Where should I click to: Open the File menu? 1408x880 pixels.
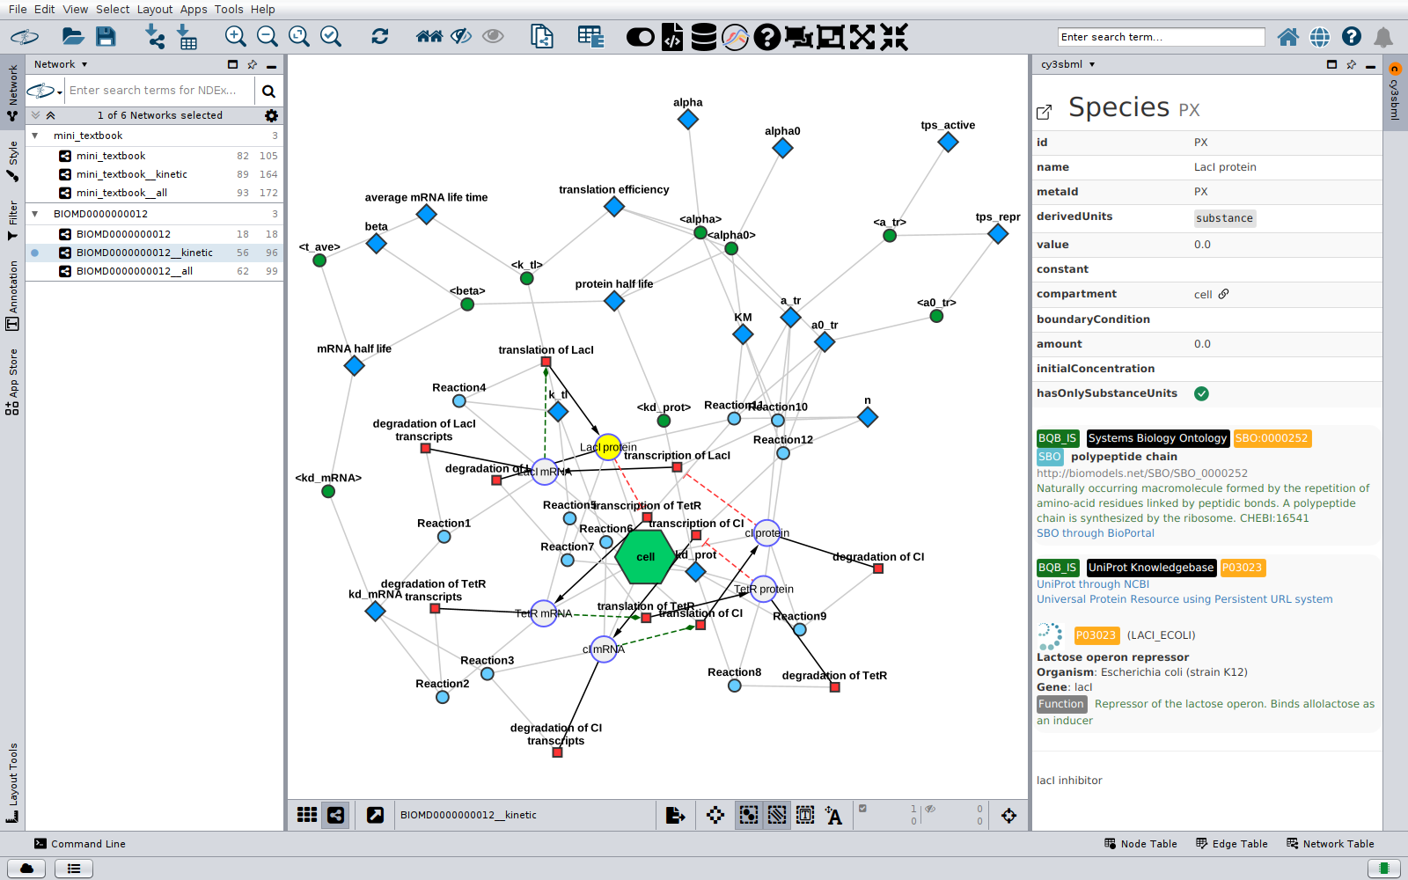pos(18,9)
